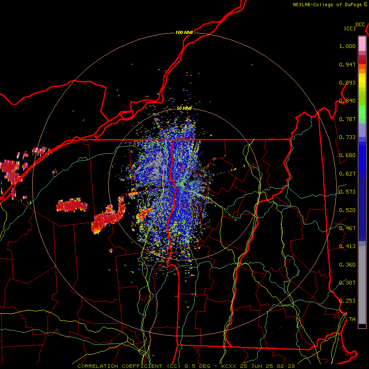
Task: Click the 0.573 scale value
Action: coord(347,192)
